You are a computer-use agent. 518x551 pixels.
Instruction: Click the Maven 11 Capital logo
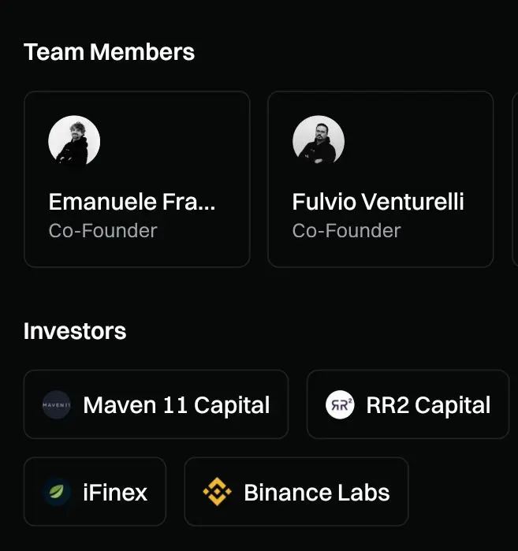(x=57, y=405)
